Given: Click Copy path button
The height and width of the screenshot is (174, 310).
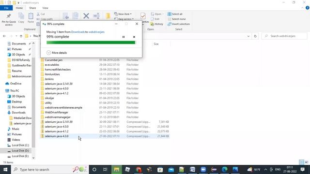Looking at the screenshot, I should 45,19.
